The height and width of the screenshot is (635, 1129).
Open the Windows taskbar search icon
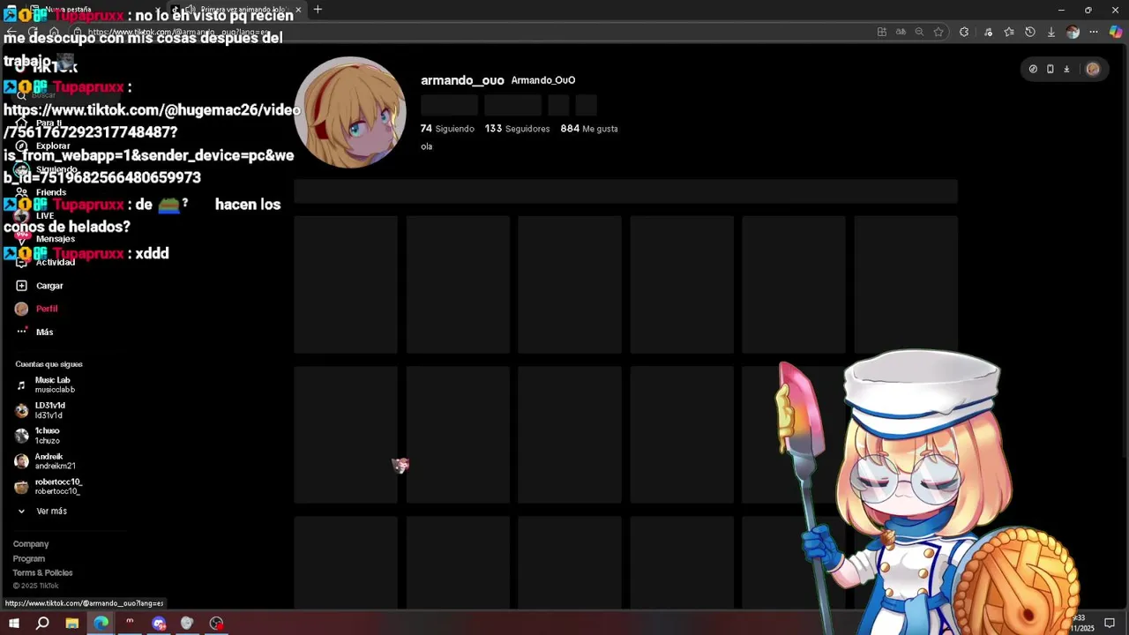[x=42, y=624]
